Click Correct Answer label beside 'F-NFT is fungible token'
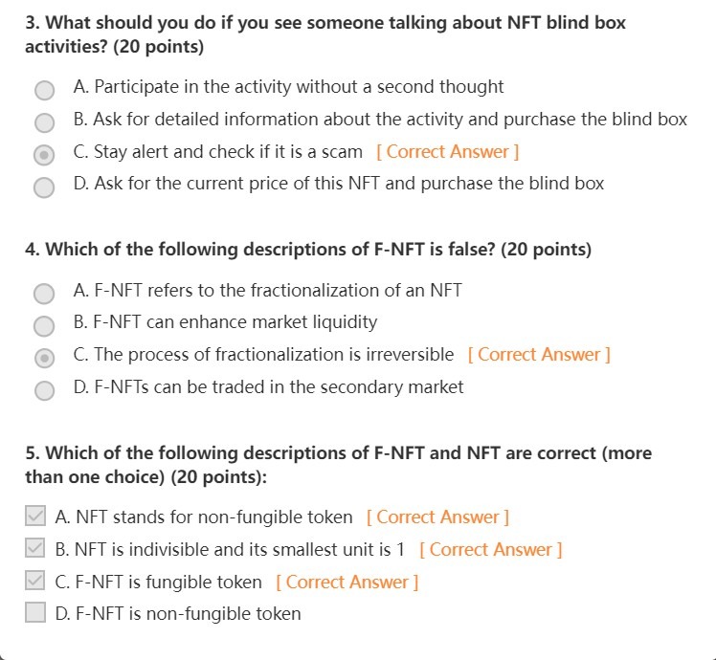The image size is (716, 660). pos(347,582)
